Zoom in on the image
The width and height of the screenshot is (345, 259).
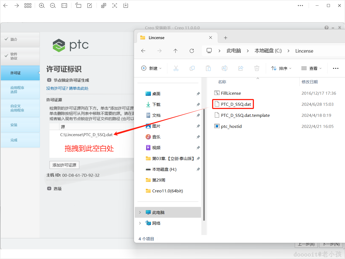tap(42, 6)
